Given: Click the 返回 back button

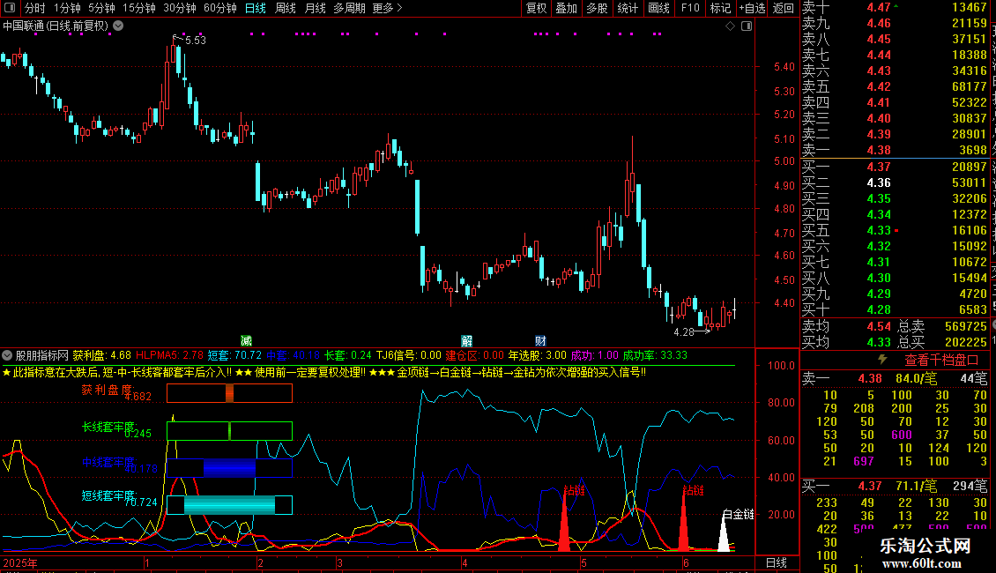Looking at the screenshot, I should [784, 8].
